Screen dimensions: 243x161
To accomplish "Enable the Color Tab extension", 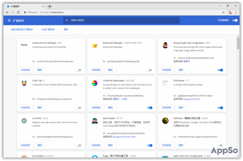I will [79, 108].
